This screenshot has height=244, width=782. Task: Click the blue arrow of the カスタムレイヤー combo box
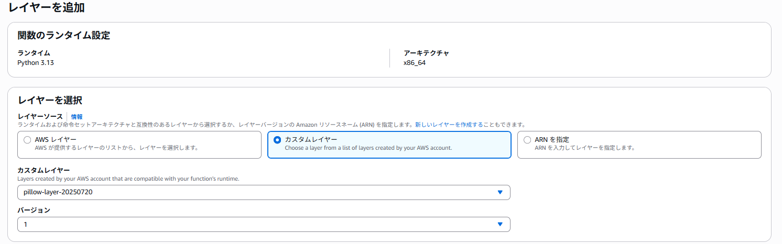[x=500, y=192]
